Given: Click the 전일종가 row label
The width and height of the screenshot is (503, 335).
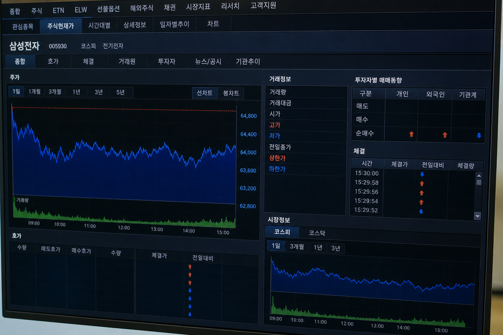Looking at the screenshot, I should pyautogui.click(x=280, y=147).
